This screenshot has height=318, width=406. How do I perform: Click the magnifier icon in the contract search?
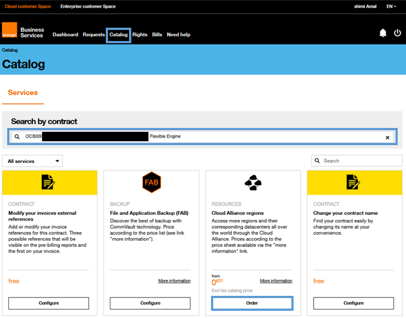click(x=17, y=136)
